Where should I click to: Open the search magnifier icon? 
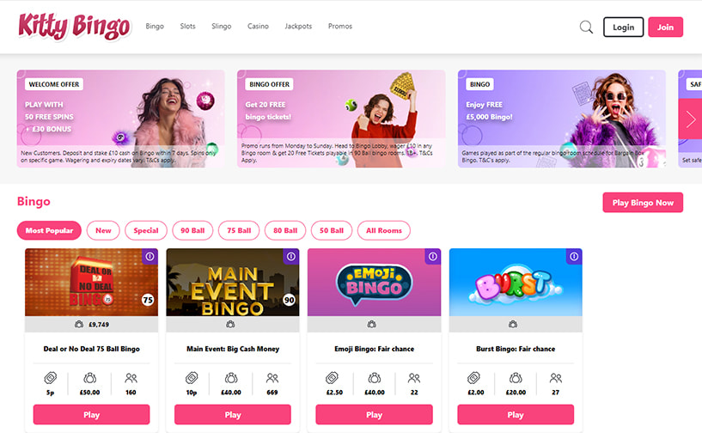pyautogui.click(x=586, y=27)
